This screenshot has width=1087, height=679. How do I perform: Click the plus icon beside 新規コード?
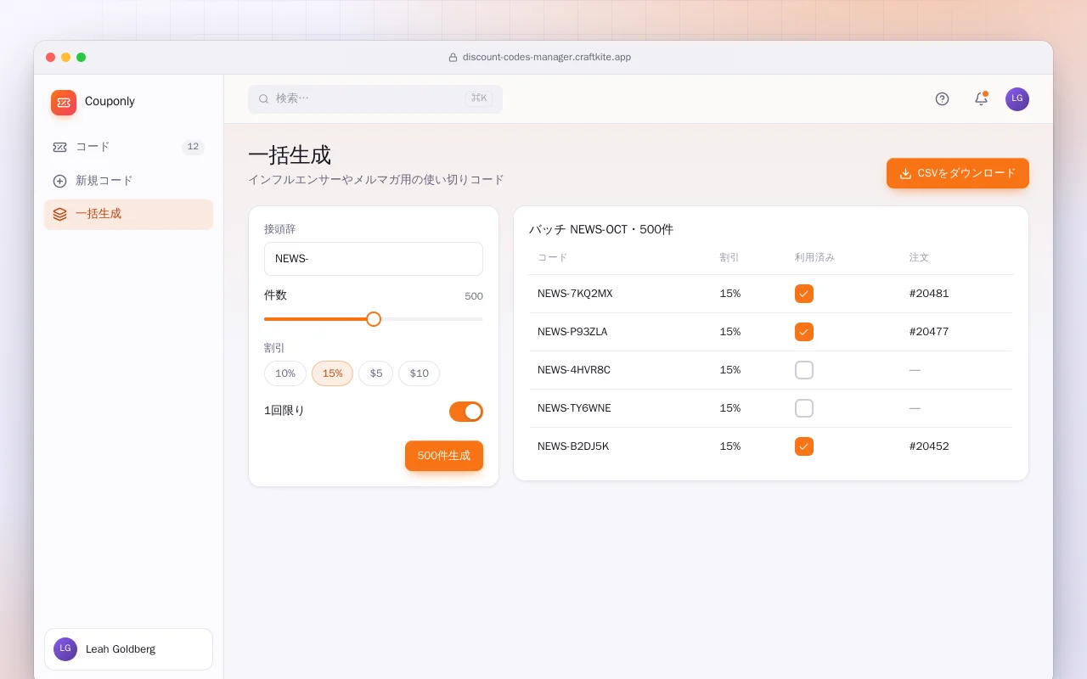[x=59, y=181]
